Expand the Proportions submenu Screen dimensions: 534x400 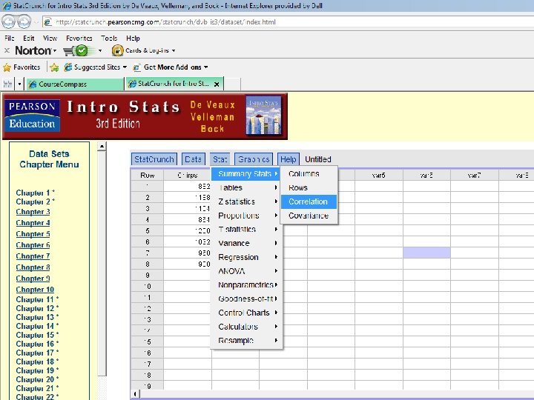246,216
